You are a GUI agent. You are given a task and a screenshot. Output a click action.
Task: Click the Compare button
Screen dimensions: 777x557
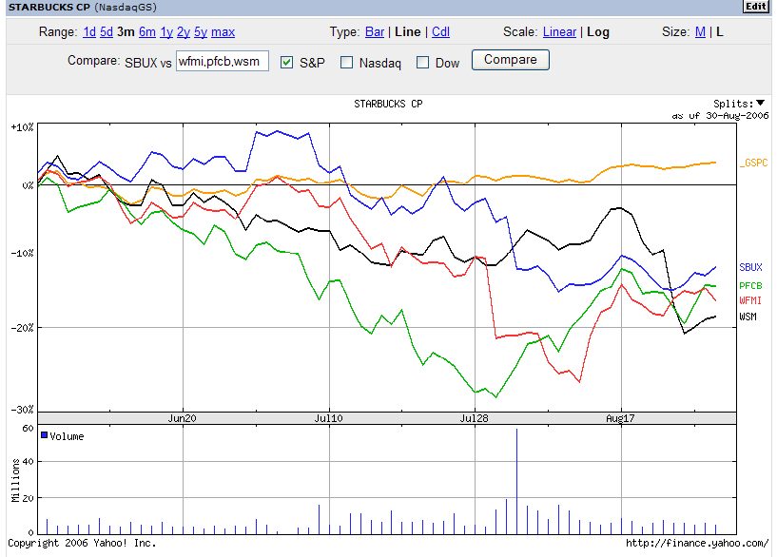tap(511, 60)
